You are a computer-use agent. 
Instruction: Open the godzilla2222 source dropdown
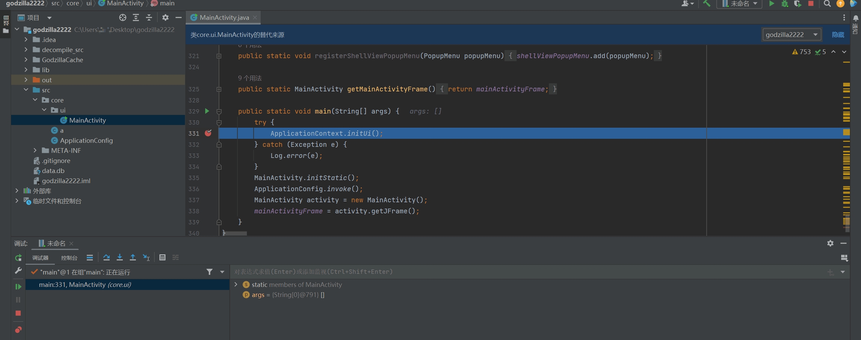coord(791,35)
